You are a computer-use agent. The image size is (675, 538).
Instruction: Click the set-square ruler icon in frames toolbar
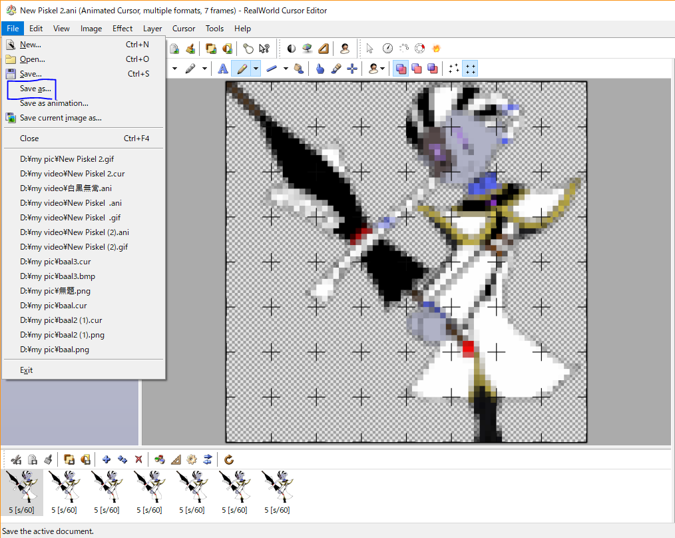pyautogui.click(x=176, y=459)
